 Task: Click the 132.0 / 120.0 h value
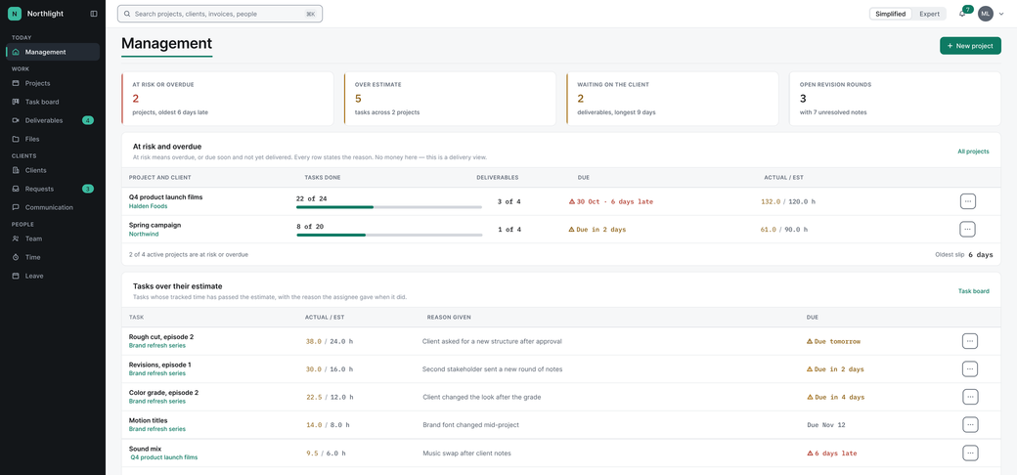pos(788,201)
